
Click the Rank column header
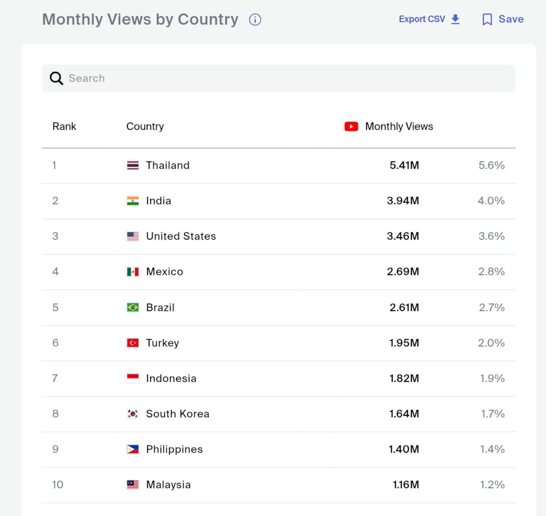click(64, 127)
